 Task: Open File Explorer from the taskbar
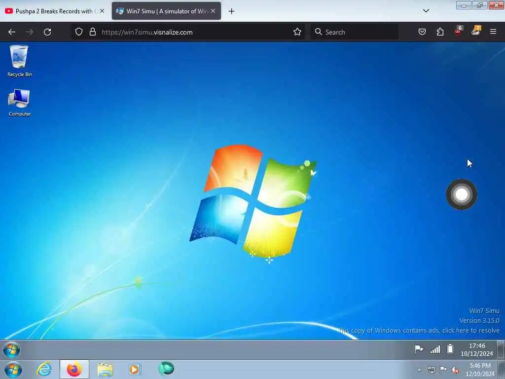pos(105,369)
